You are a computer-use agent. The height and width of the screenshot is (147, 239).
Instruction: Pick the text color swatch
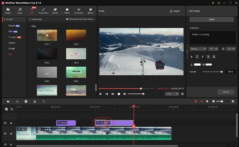197,64
